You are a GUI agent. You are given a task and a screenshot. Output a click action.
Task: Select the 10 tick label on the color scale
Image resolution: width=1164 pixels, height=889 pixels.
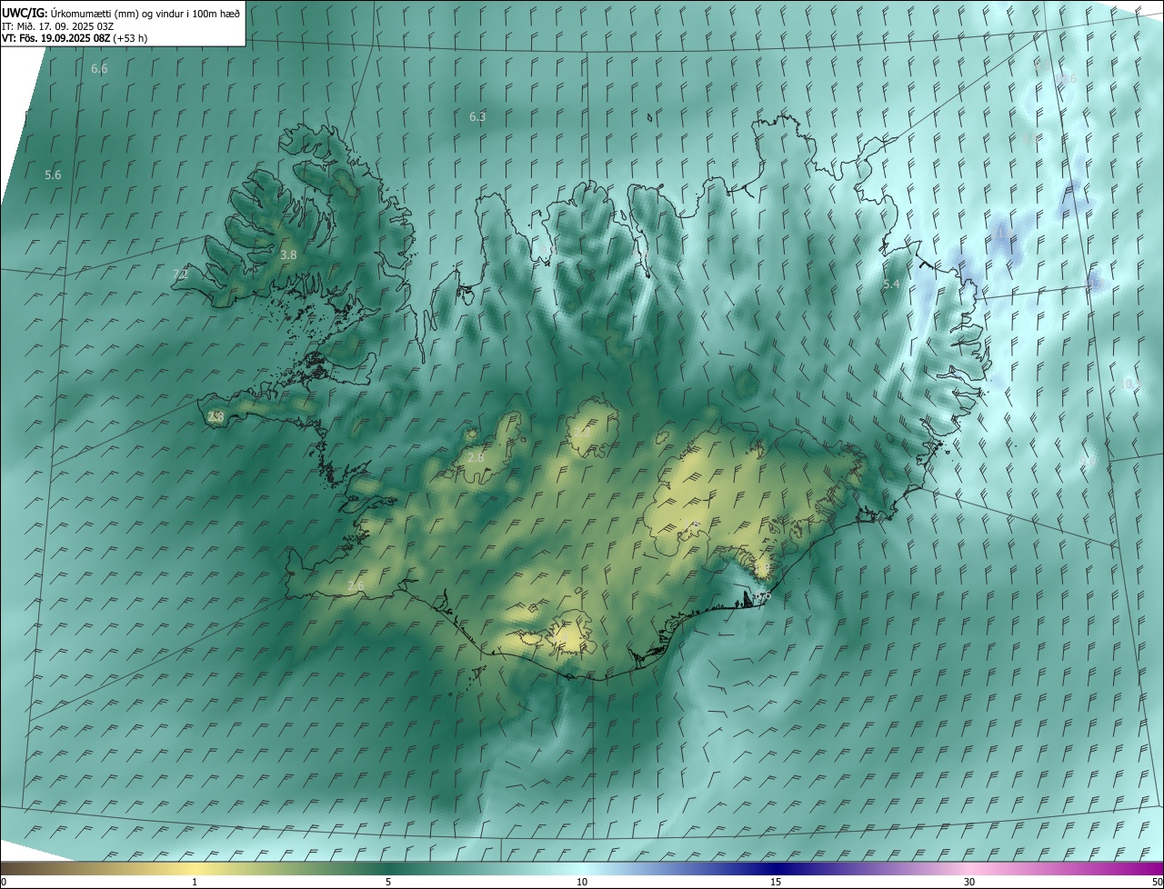click(582, 882)
